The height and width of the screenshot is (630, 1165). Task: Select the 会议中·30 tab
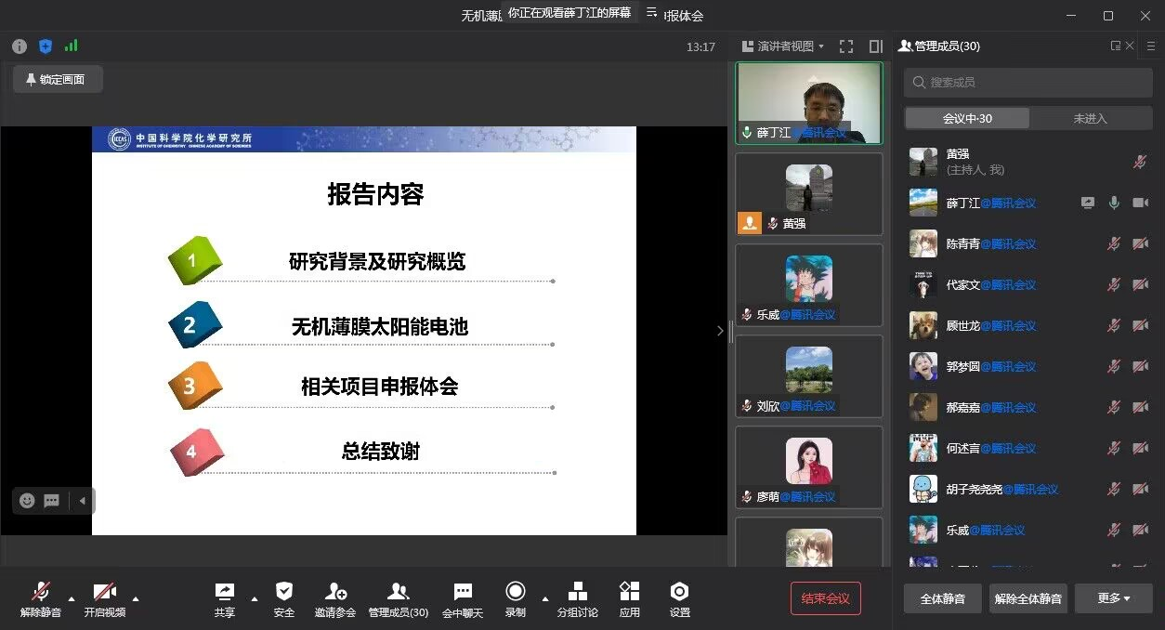(x=967, y=118)
